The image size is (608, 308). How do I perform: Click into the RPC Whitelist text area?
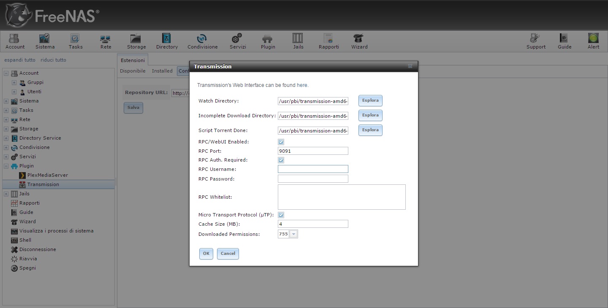click(342, 197)
